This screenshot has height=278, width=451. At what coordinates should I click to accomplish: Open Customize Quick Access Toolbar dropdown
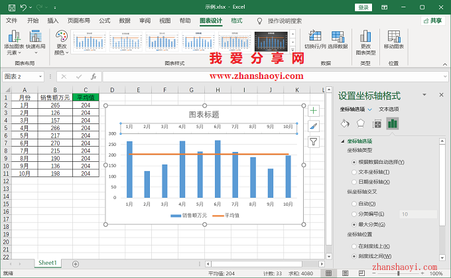[x=54, y=8]
